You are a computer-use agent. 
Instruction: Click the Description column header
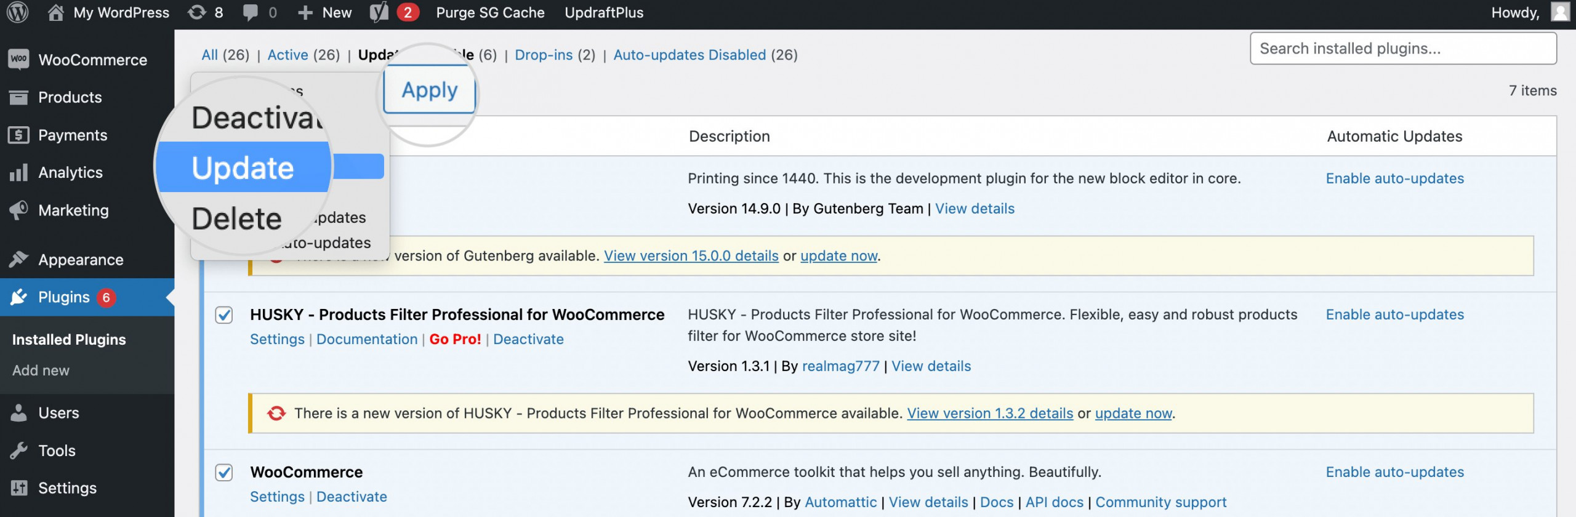[729, 136]
